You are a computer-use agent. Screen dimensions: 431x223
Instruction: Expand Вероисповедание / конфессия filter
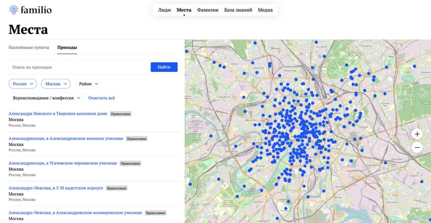tap(46, 98)
